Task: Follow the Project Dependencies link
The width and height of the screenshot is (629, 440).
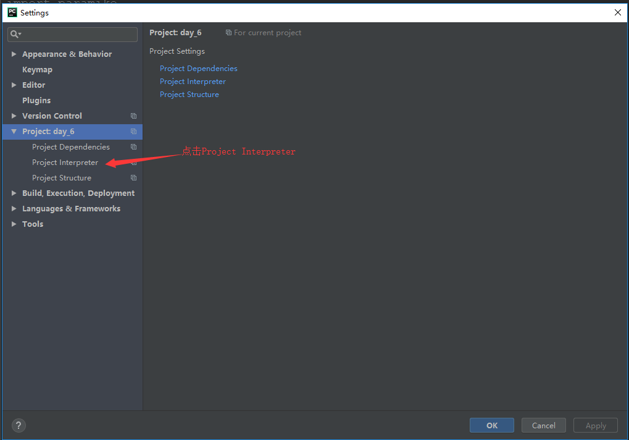Action: click(199, 69)
